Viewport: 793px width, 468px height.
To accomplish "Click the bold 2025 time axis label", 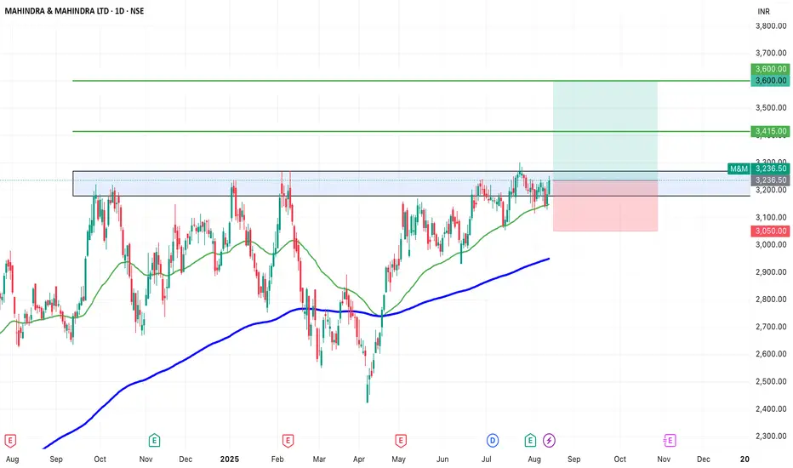I will point(230,459).
